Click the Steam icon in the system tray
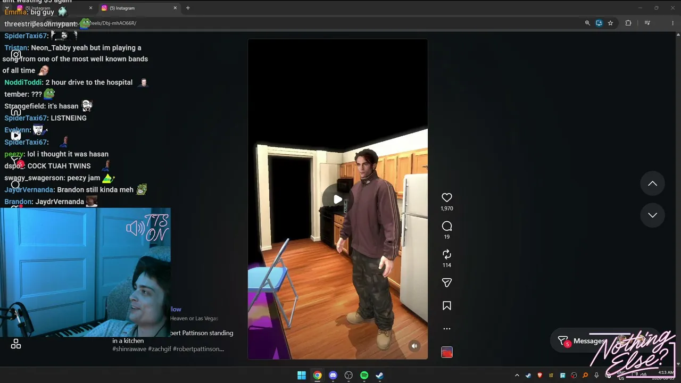The height and width of the screenshot is (383, 681). pyautogui.click(x=528, y=376)
